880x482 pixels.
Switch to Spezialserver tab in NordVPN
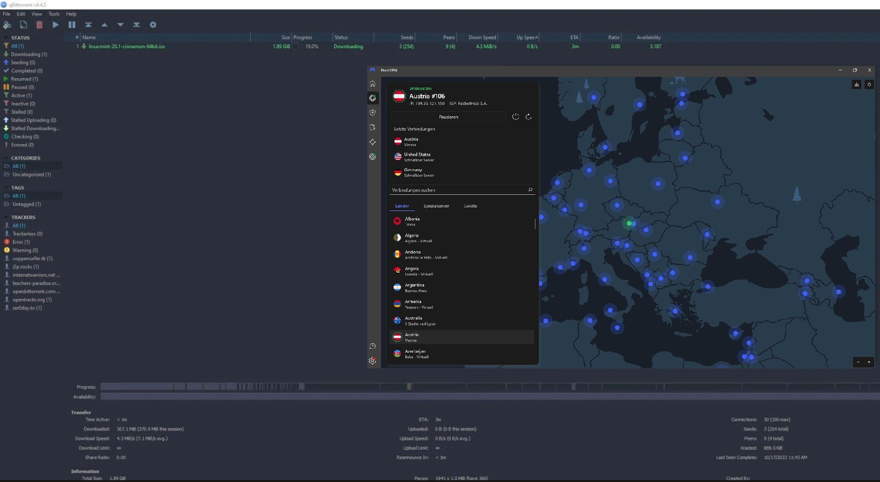pyautogui.click(x=436, y=206)
